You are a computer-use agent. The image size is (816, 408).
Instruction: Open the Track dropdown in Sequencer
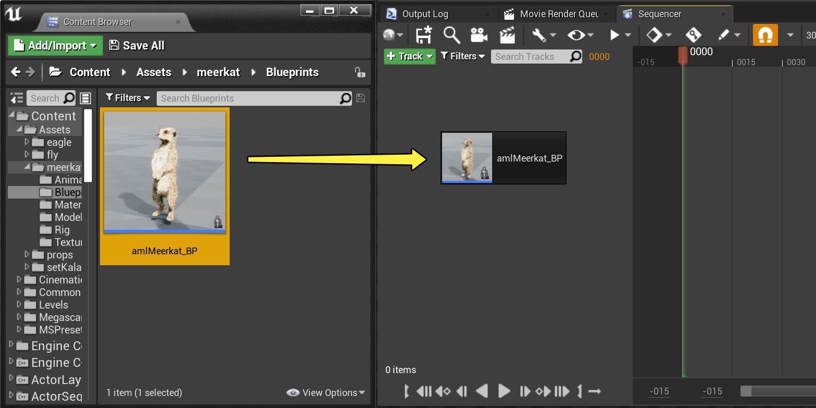click(x=409, y=56)
